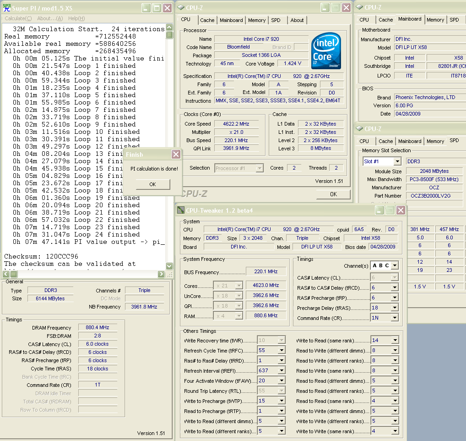Expand Write to Precharge (tWTP) dropdown

click(282, 401)
